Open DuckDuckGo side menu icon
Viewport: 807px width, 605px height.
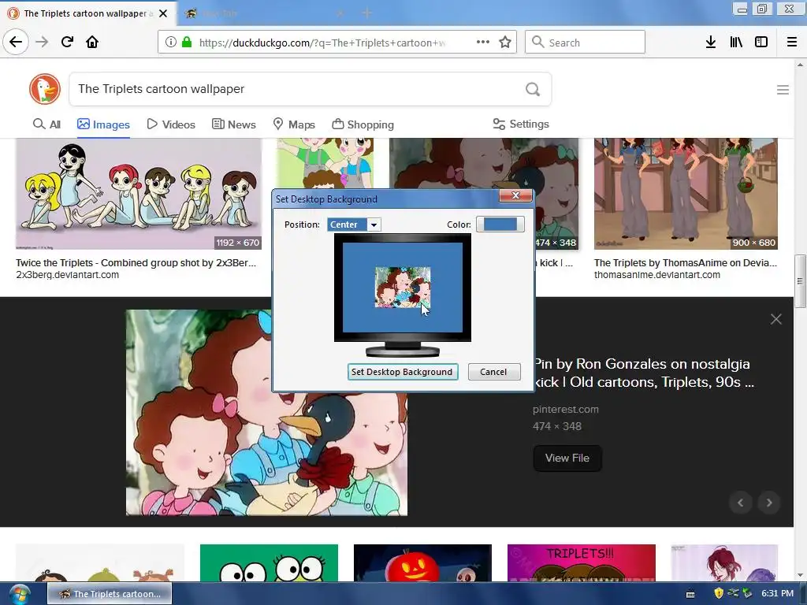click(783, 90)
